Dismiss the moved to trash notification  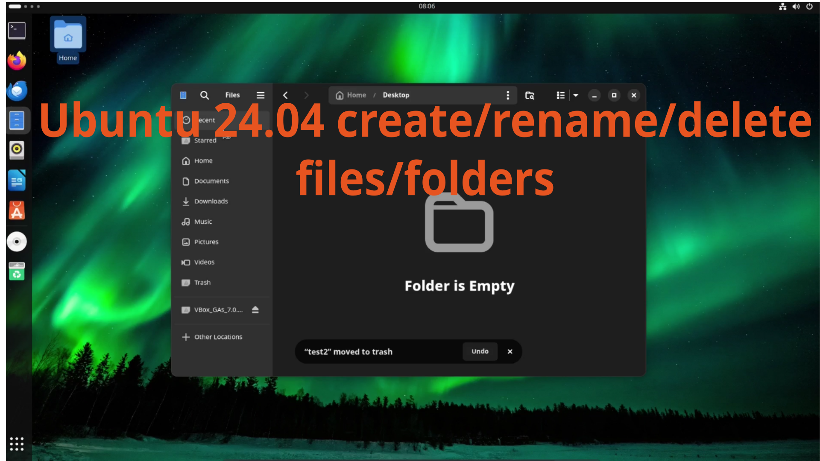tap(510, 351)
